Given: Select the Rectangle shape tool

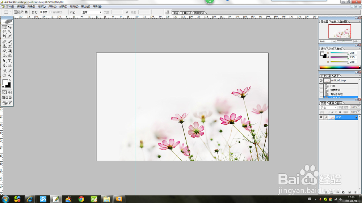Looking at the screenshot, I should [10, 65].
